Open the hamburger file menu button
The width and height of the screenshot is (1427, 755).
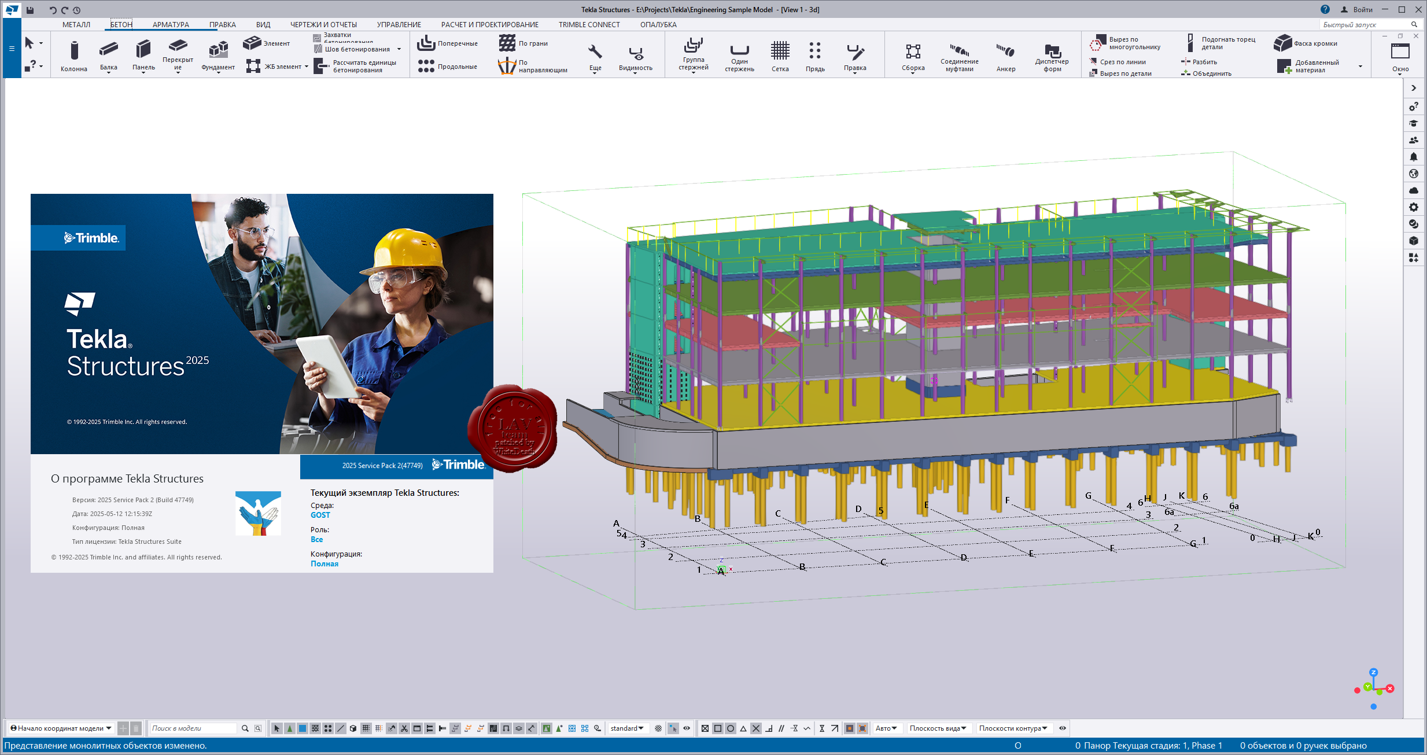(x=12, y=49)
